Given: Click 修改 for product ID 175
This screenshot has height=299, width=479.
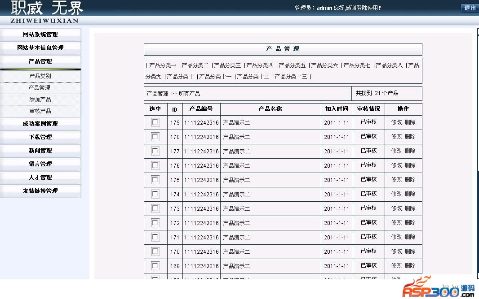Looking at the screenshot, I should [396, 179].
